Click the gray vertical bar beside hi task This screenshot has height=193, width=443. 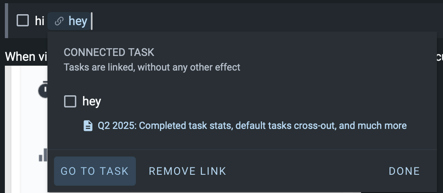pos(6,21)
